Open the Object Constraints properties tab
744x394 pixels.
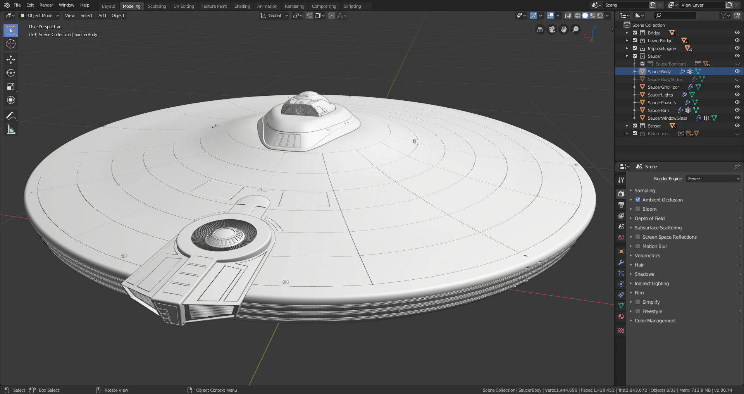621,295
